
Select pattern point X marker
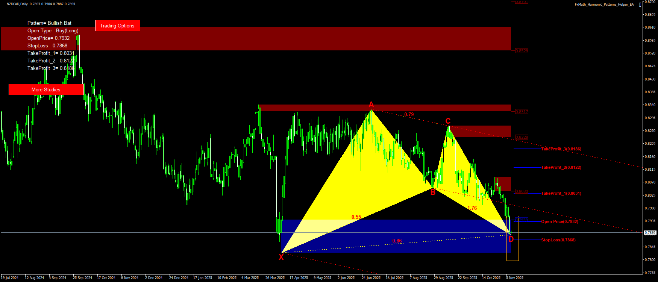coord(281,257)
